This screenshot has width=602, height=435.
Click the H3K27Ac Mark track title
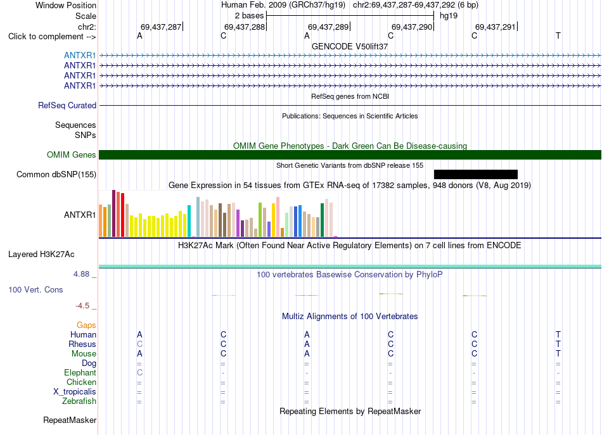click(350, 245)
